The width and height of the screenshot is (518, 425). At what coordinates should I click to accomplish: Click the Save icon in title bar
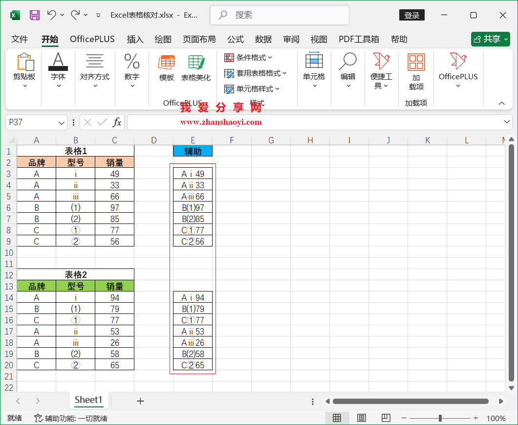click(x=35, y=15)
